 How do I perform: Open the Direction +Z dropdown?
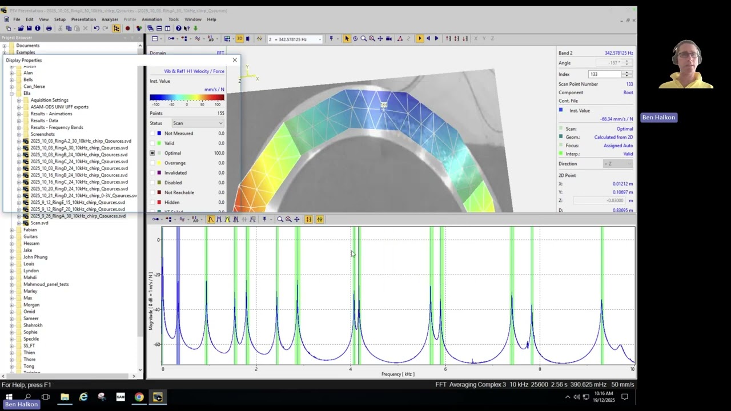[618, 164]
